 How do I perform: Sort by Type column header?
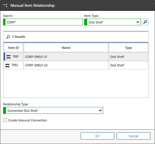click(129, 48)
